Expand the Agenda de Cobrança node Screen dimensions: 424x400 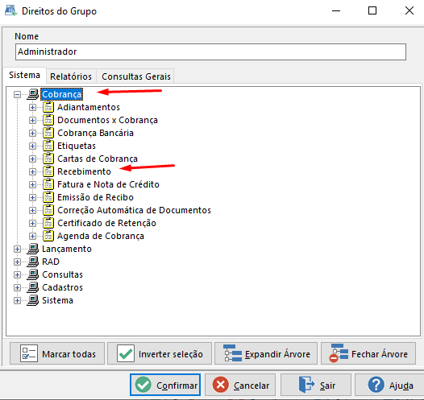click(32, 236)
